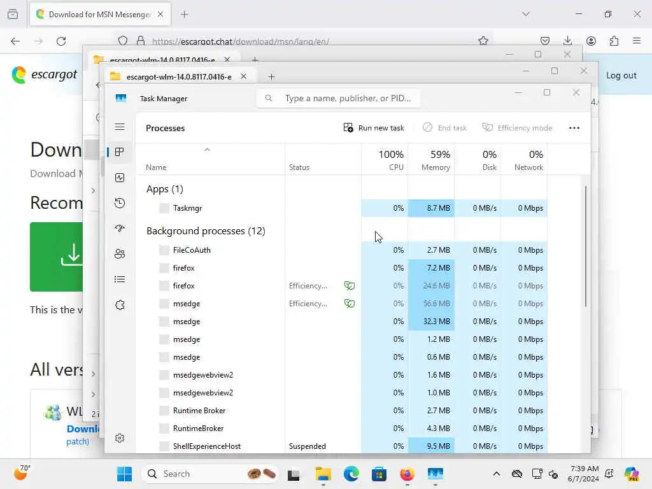Viewport: 652px width, 489px height.
Task: Open Firefox application menu
Action: (x=637, y=41)
